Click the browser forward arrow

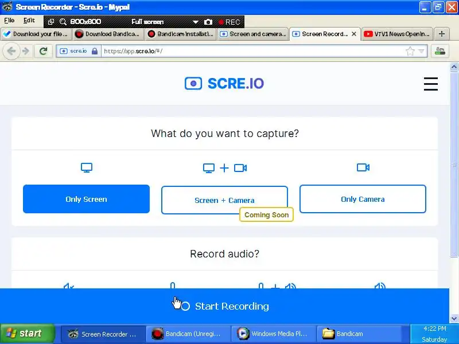[26, 51]
